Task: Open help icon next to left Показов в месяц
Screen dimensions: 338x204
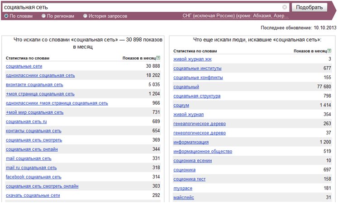Action: (158, 58)
